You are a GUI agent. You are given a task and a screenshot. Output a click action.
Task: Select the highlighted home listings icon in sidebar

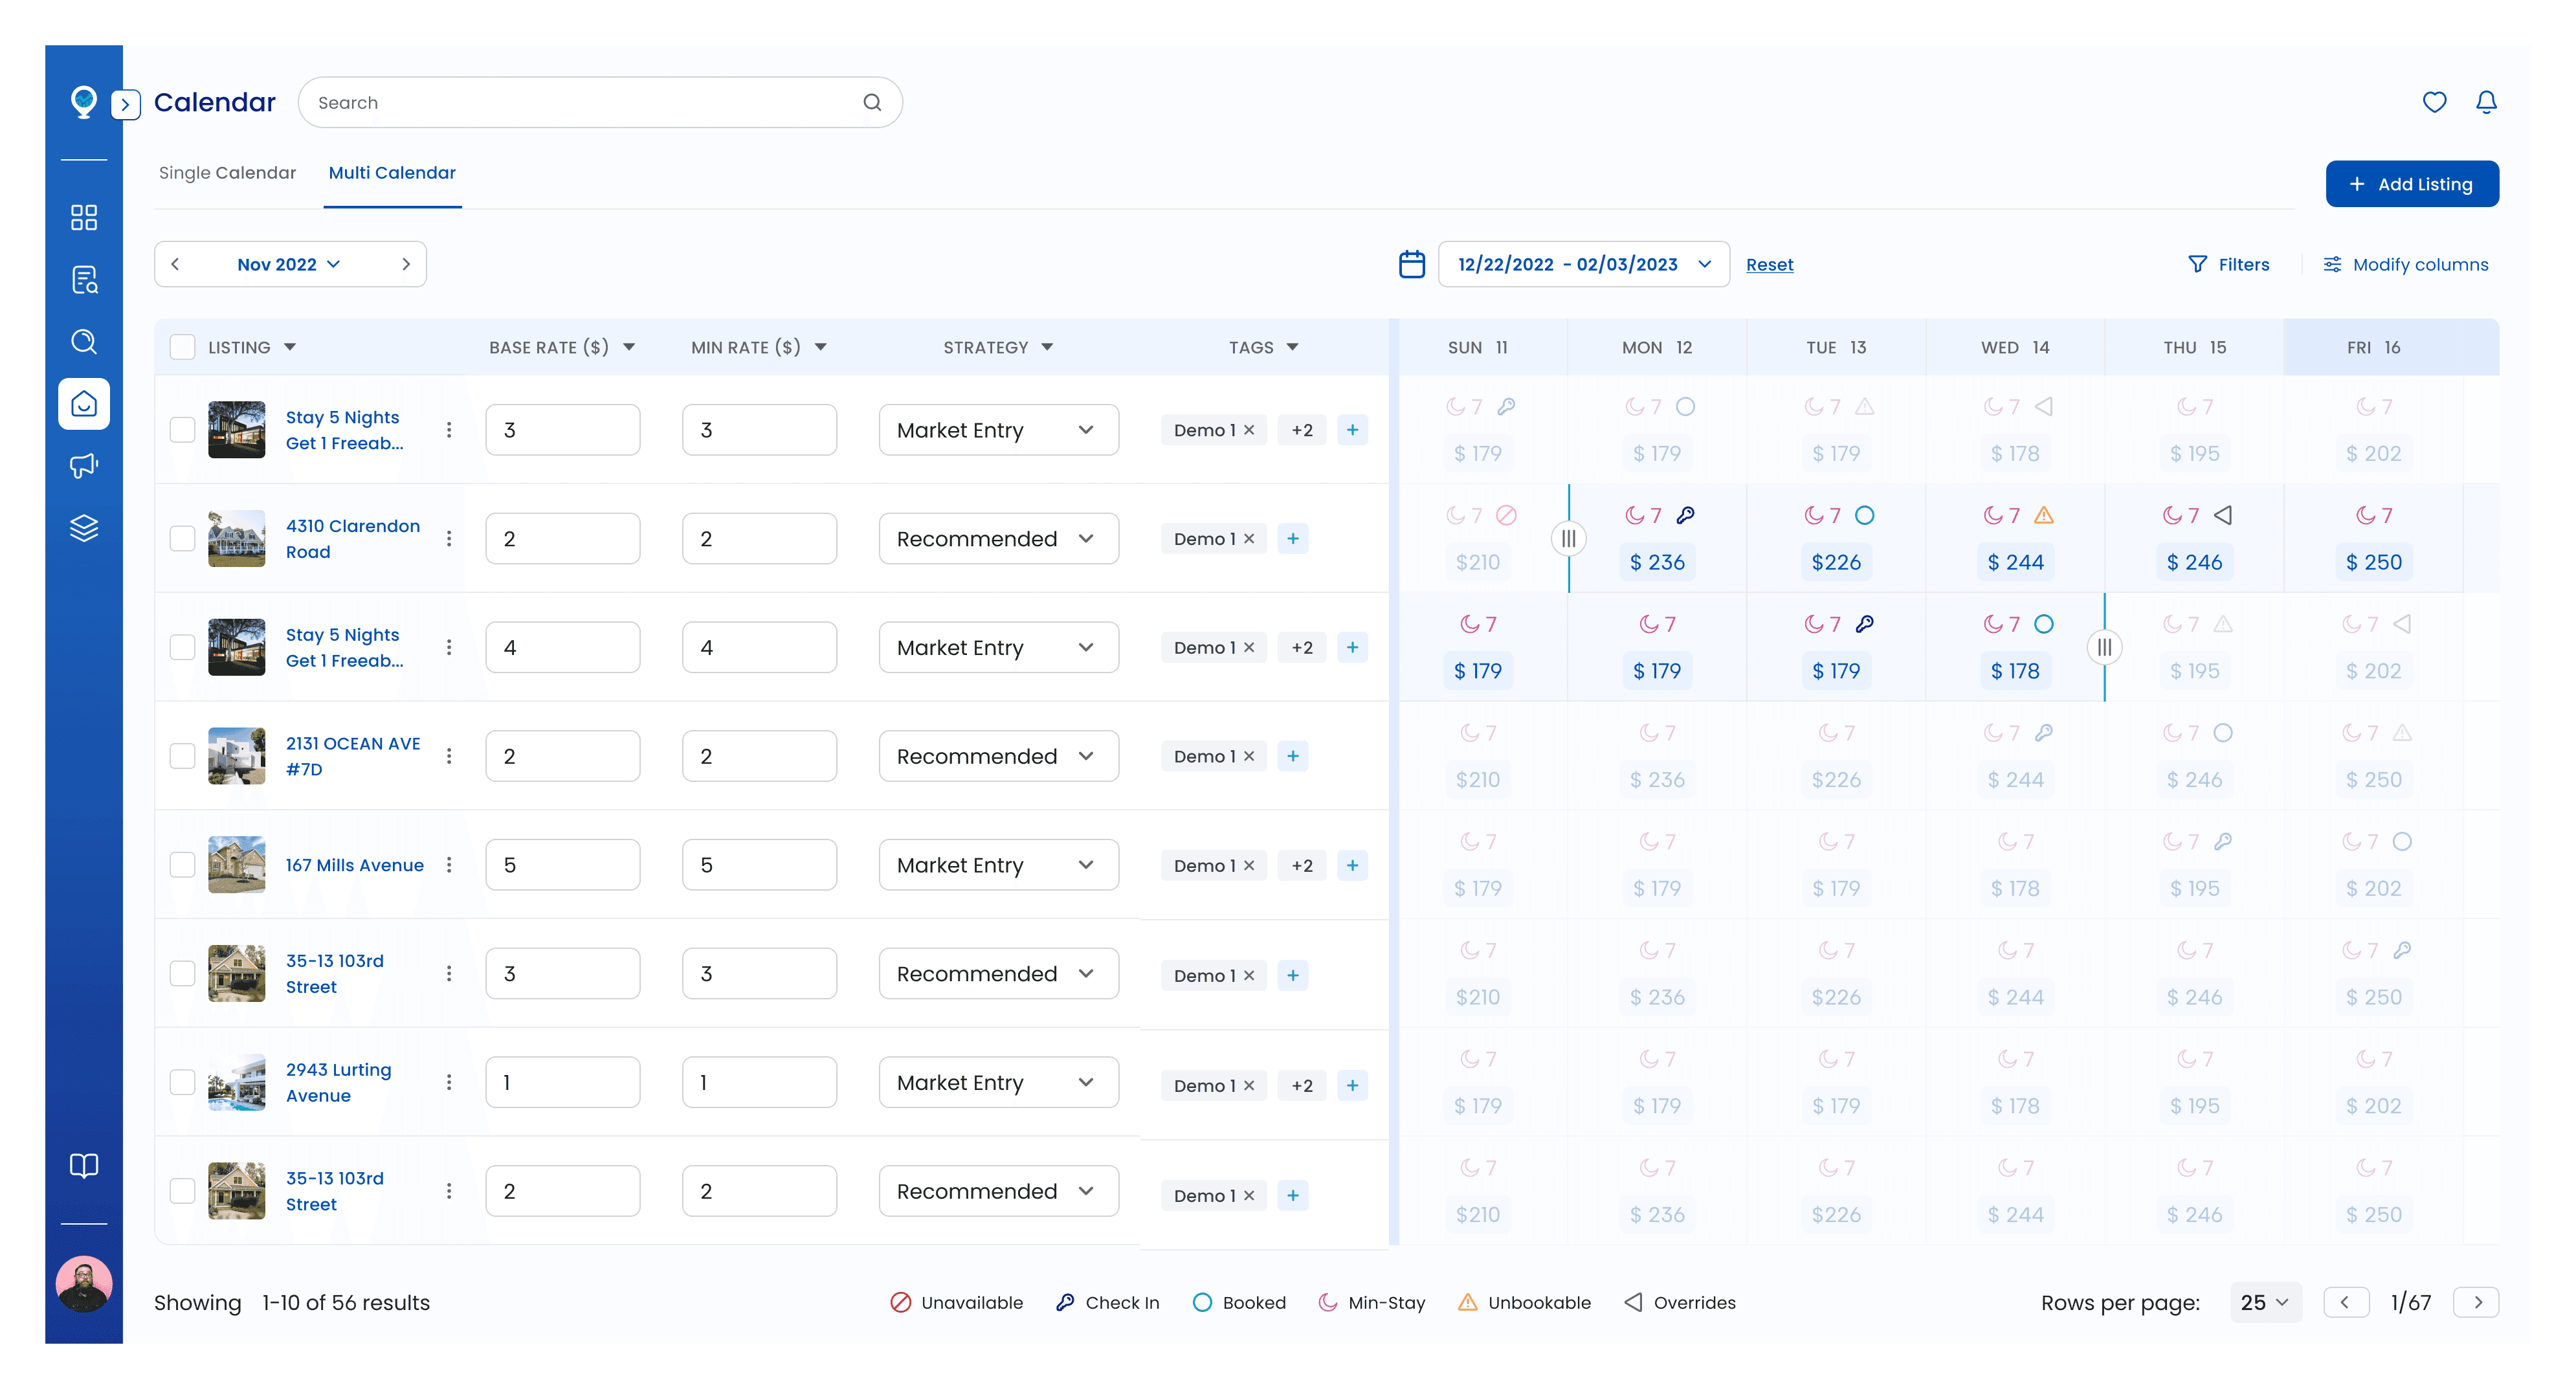[x=84, y=404]
